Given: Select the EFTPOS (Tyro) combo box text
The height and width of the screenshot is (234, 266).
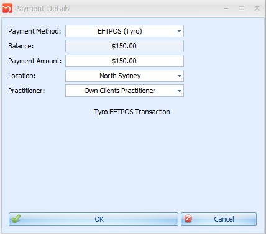Looking at the screenshot, I should (x=120, y=31).
